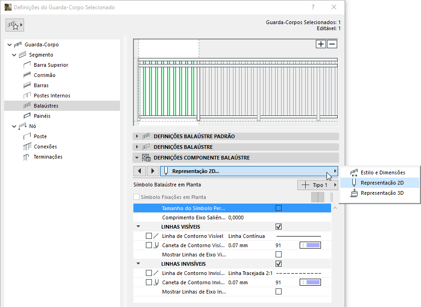Select Conexões in the tree
This screenshot has width=421, height=307.
(45, 147)
